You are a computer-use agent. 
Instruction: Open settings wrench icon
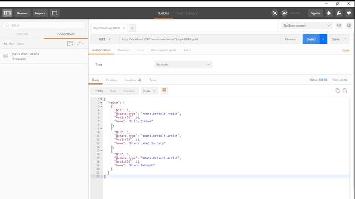[x=339, y=13]
